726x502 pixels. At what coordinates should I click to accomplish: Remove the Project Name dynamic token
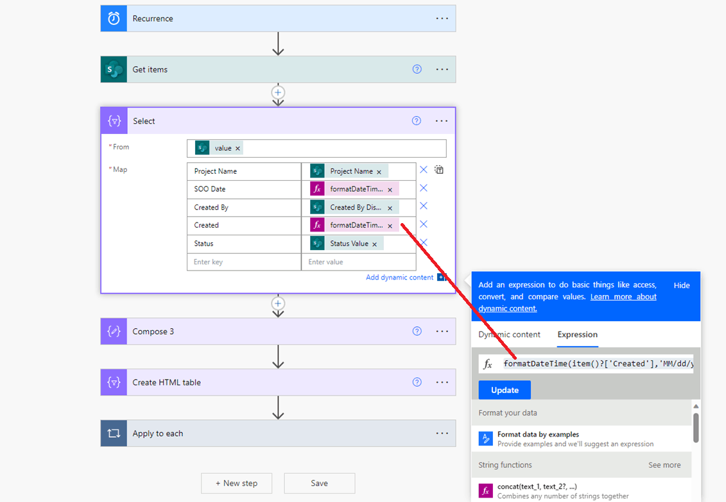379,172
